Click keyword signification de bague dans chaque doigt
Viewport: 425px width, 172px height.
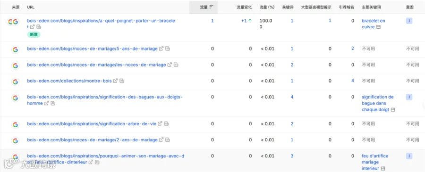tap(378, 103)
